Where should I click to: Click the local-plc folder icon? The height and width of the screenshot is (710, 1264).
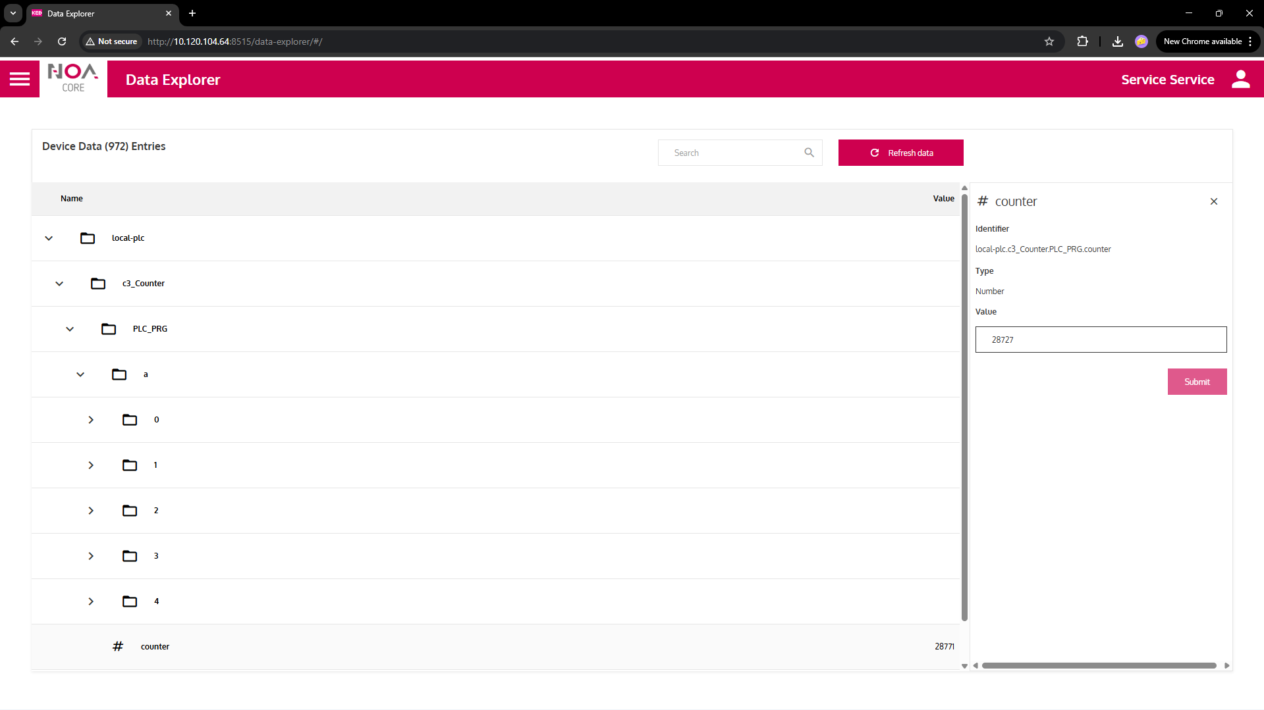[88, 238]
